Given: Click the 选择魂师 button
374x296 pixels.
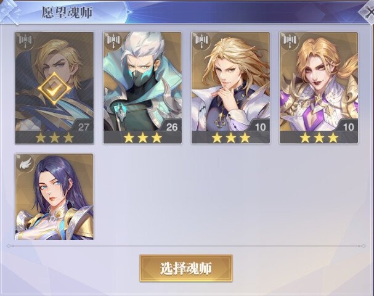Looking at the screenshot, I should click(186, 268).
